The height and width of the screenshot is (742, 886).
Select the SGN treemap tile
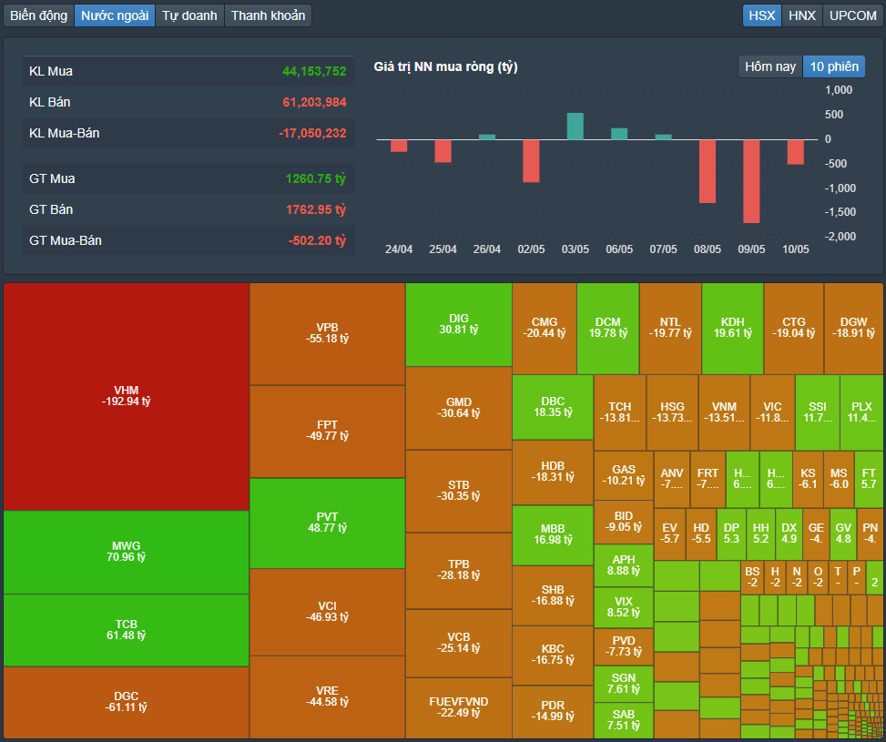tap(623, 684)
